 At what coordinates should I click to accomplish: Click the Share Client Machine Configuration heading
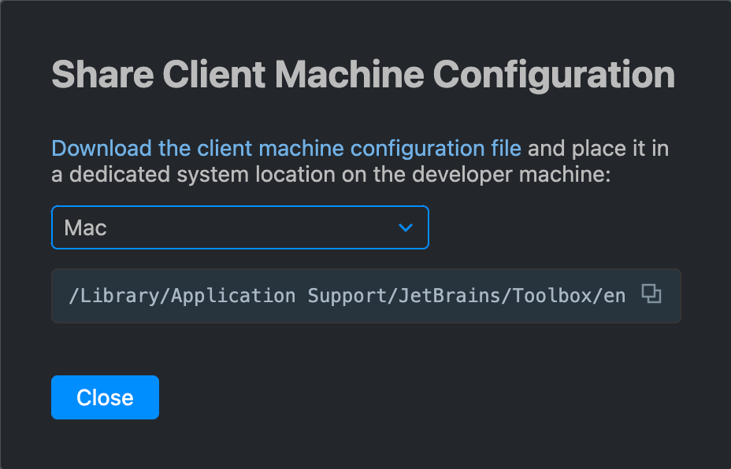point(362,75)
